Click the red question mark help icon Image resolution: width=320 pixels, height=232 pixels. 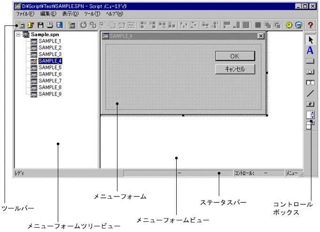(x=311, y=25)
